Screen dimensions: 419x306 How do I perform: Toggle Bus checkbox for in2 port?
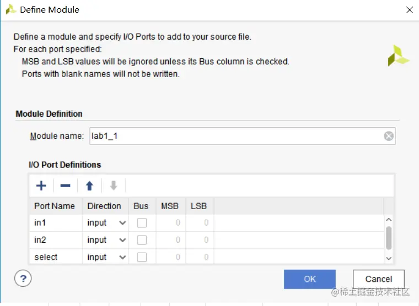tap(142, 240)
